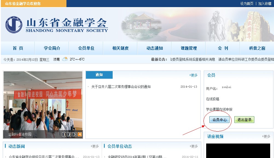Image resolution: width=274 pixels, height=158 pixels.
Task: Open the 学会课题在线申报 link
Action: click(x=219, y=109)
